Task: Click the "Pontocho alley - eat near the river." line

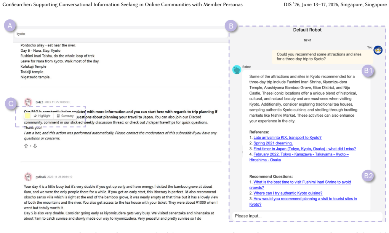Action: point(48,45)
